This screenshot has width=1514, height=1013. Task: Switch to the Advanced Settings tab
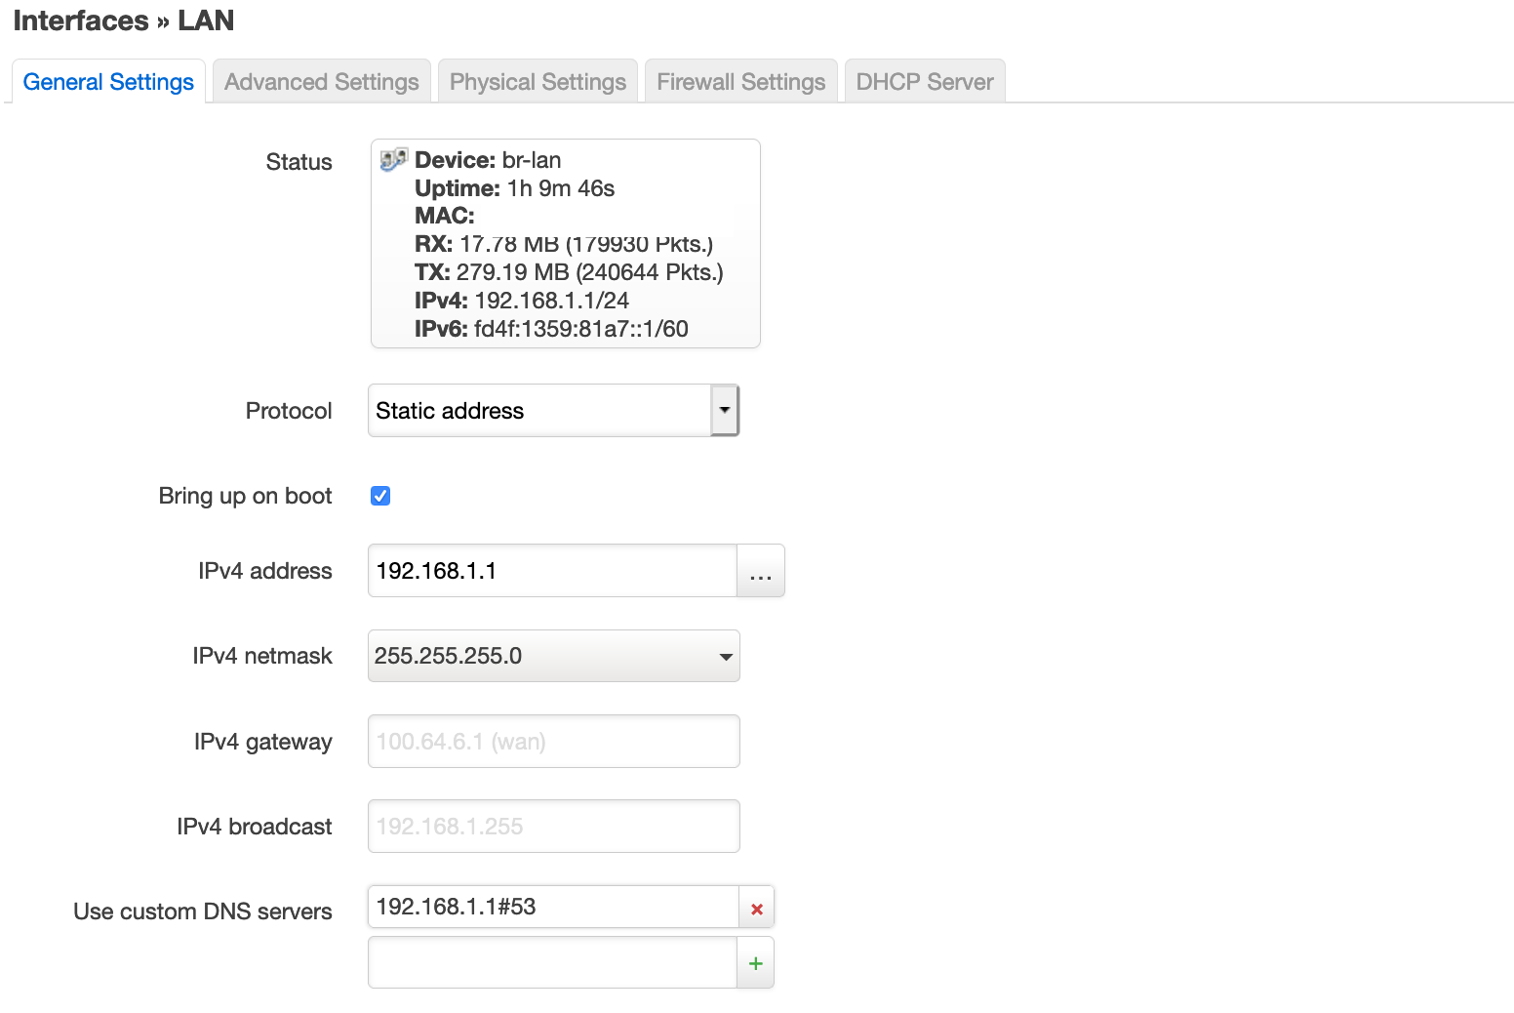click(x=322, y=82)
